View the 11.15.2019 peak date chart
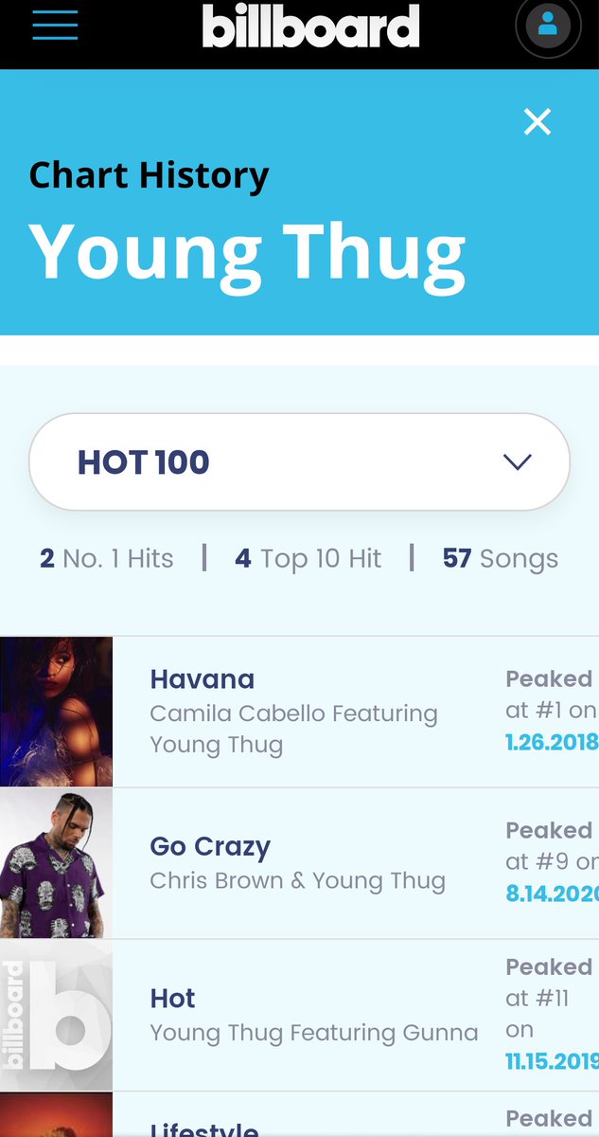This screenshot has width=599, height=1137. pos(552,1061)
